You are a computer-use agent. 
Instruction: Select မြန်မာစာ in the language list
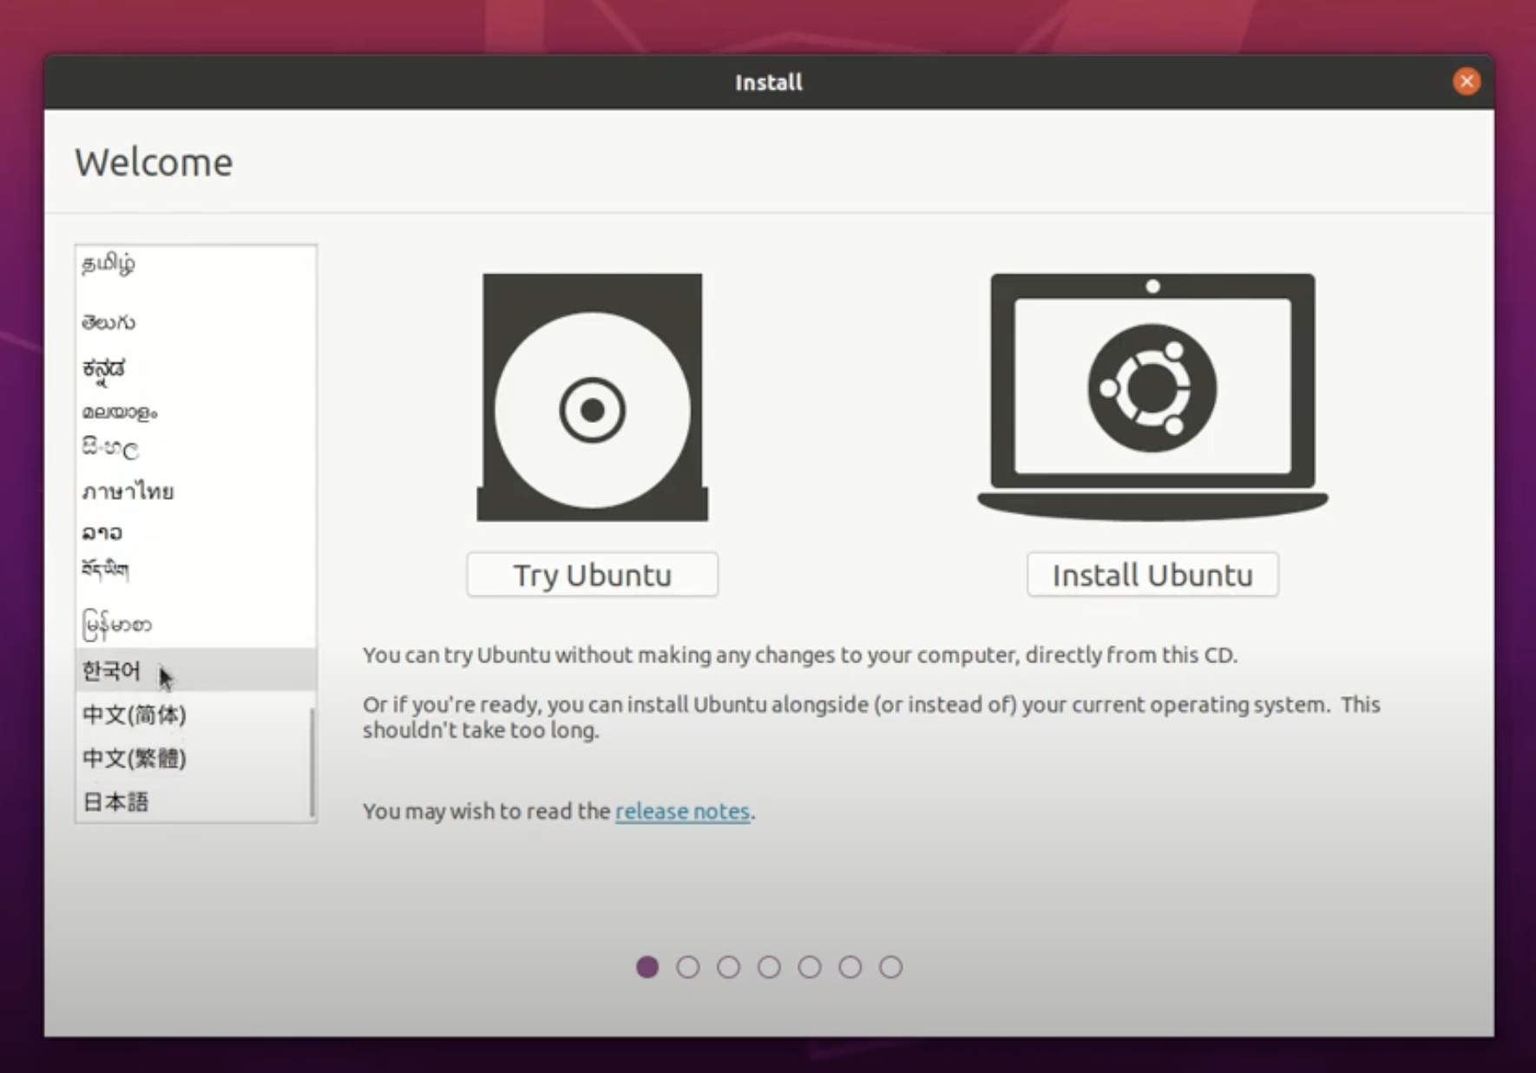click(195, 624)
